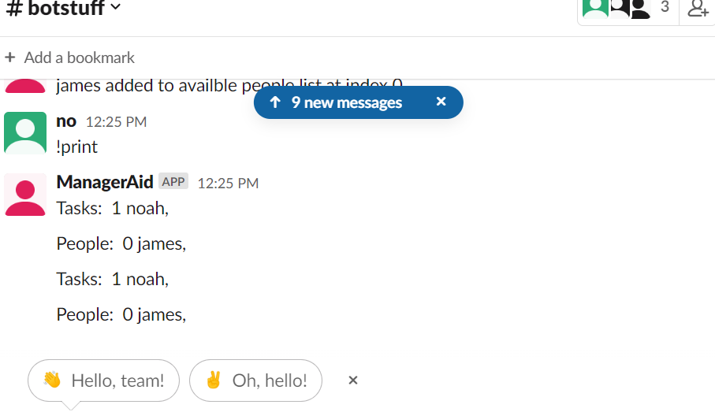
Task: Jump to 9 new messages
Action: tap(347, 102)
